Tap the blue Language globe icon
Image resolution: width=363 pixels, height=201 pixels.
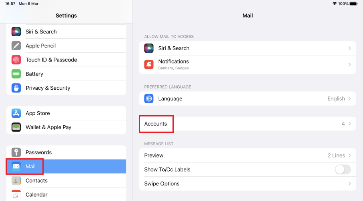149,99
